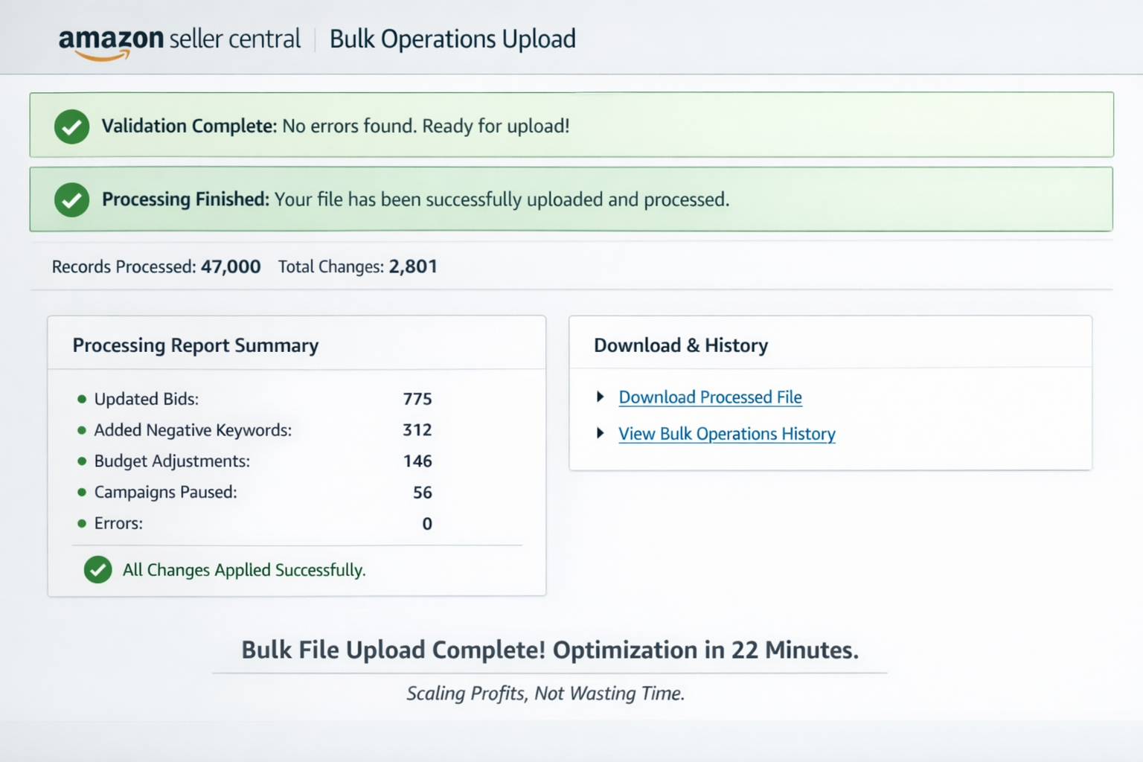Screen dimensions: 1143x762
Task: Open the Download Processed File link
Action: coord(710,397)
